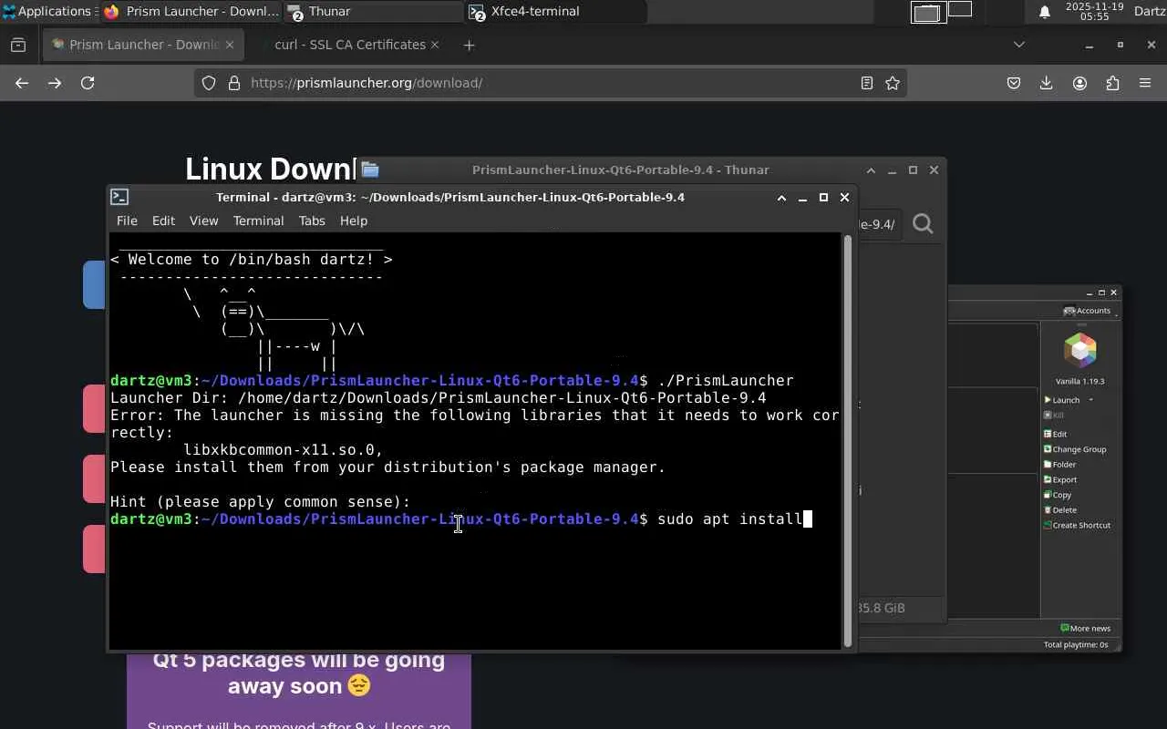This screenshot has width=1167, height=729.
Task: Open the Firefox downloads panel
Action: [1047, 83]
